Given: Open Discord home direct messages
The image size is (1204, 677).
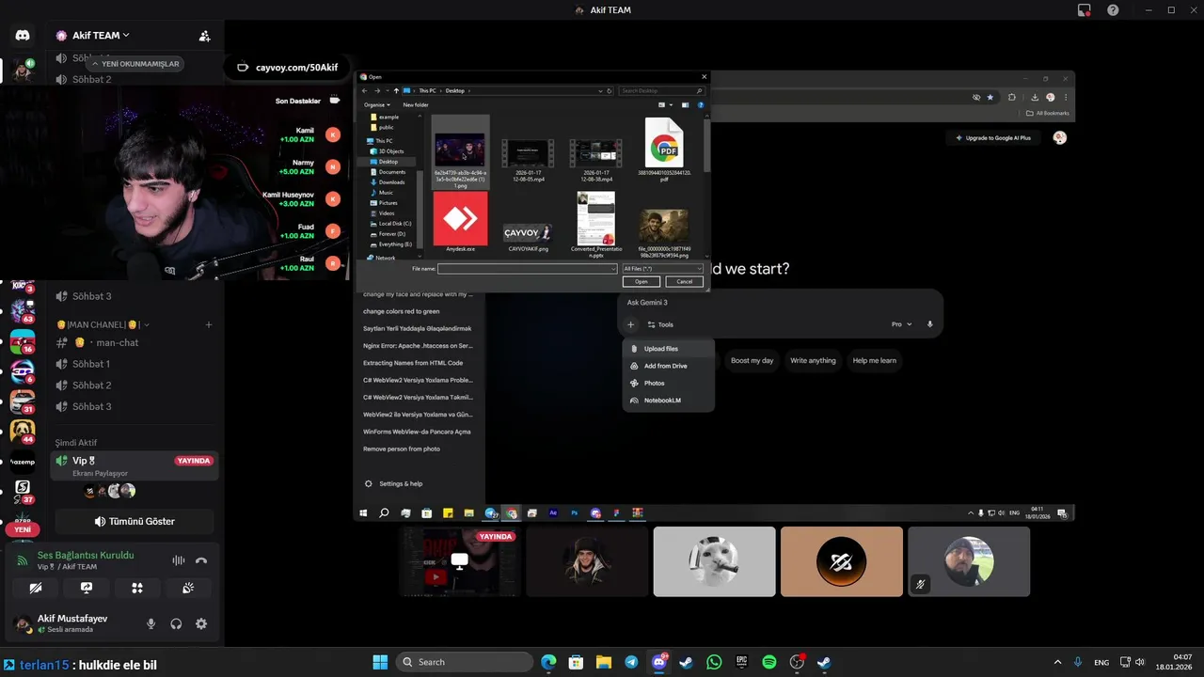Looking at the screenshot, I should [x=23, y=36].
